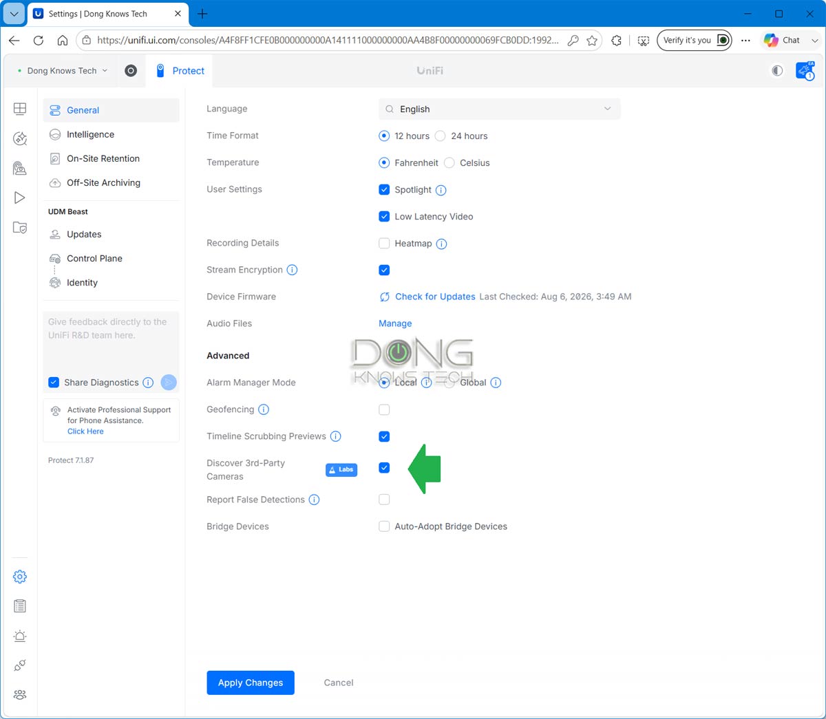The width and height of the screenshot is (826, 719).
Task: Click the Cancel button
Action: 339,683
